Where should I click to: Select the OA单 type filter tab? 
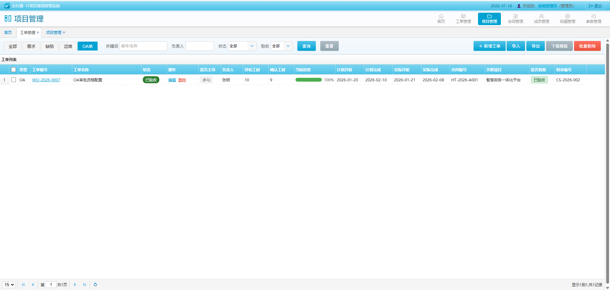(87, 46)
